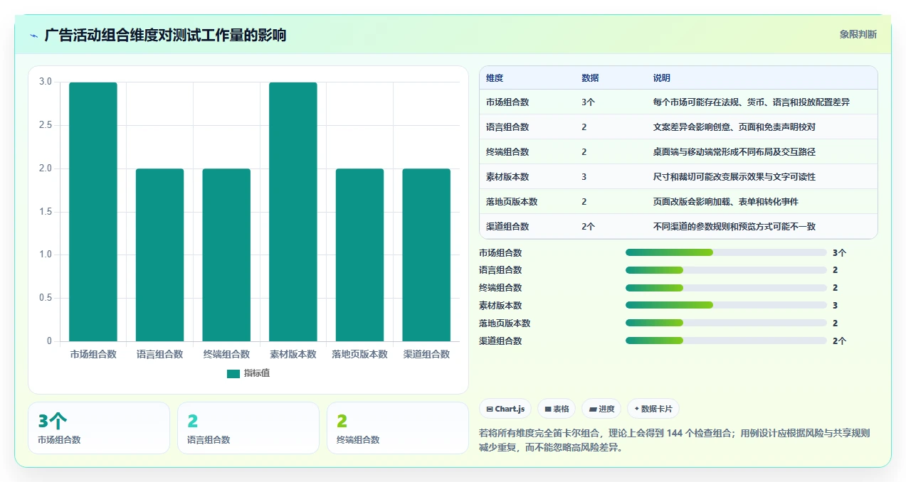This screenshot has width=906, height=482.
Task: Select the 终端组合数 bar in the chart
Action: [226, 255]
